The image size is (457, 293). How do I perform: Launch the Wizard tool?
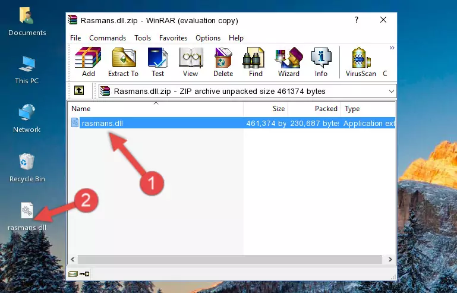click(x=289, y=62)
